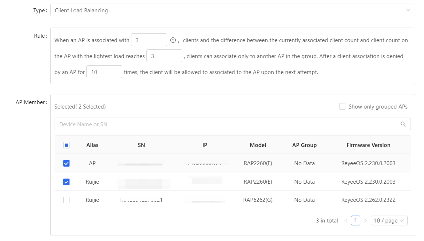Screen dimensions: 424x241
Task: Uncheck the selected Ruijie RAP2260(E) row
Action: coord(66,182)
